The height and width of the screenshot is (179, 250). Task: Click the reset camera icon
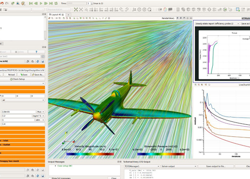click(x=76, y=10)
